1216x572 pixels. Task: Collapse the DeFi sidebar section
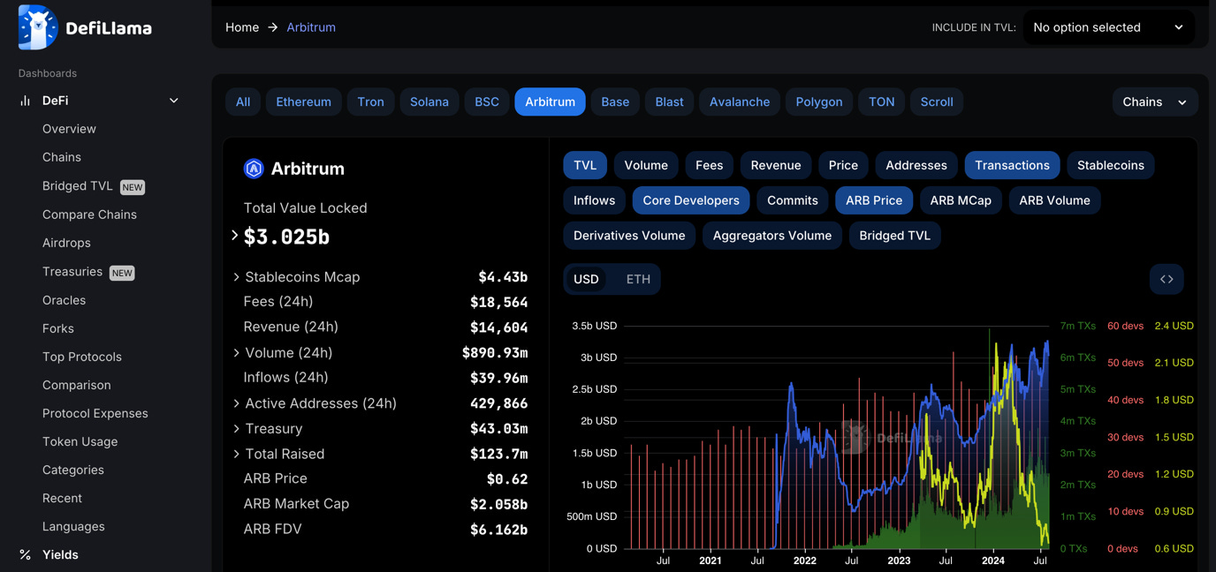coord(174,101)
